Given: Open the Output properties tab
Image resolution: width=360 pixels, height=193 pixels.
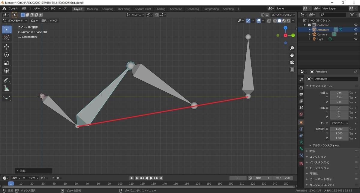Looking at the screenshot, I should (x=301, y=94).
